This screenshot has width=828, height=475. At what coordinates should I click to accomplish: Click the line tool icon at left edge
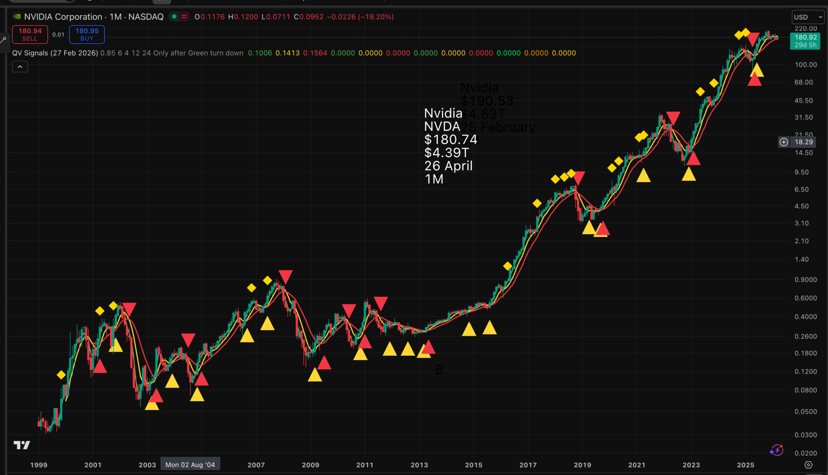coord(3,40)
